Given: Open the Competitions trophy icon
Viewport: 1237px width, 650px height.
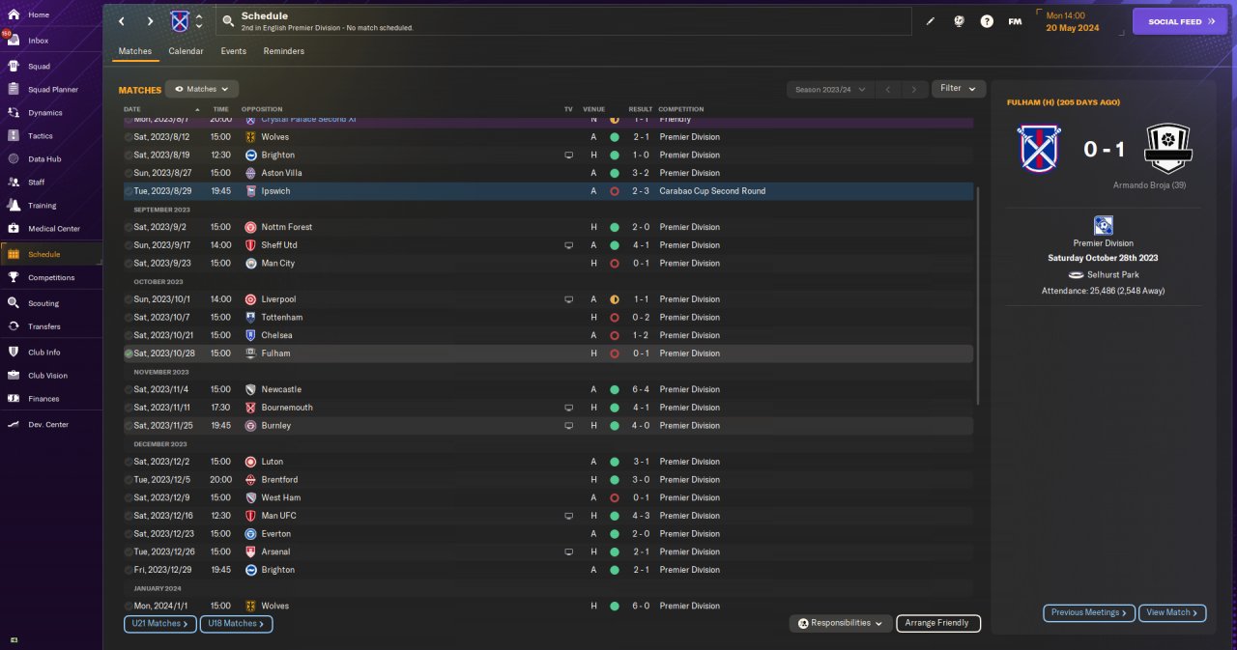Looking at the screenshot, I should [14, 278].
